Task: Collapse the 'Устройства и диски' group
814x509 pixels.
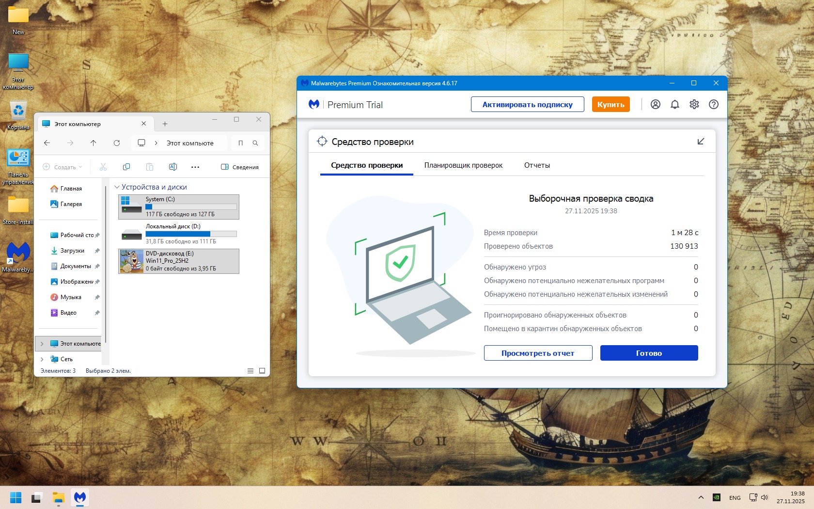Action: click(117, 187)
